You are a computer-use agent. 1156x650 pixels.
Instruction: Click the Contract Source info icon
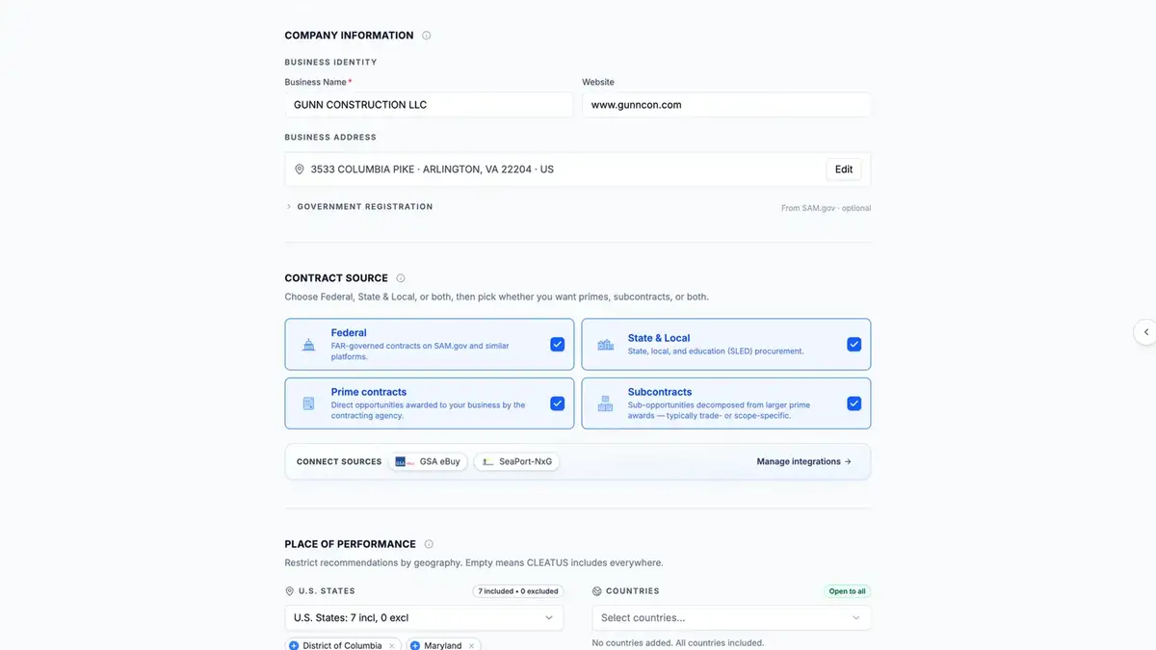(401, 278)
